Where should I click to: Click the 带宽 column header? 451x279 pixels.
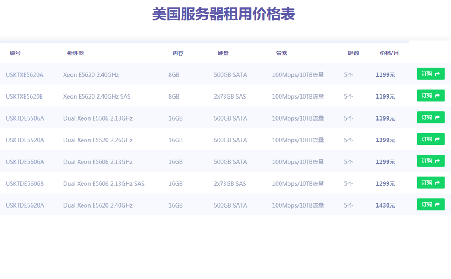[281, 53]
